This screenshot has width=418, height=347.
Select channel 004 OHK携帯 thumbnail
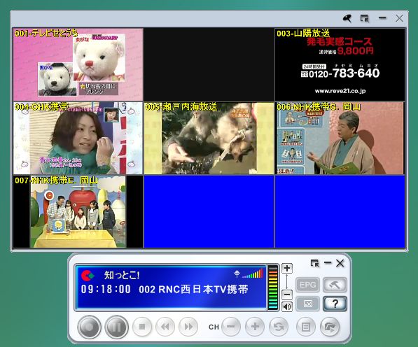point(78,138)
